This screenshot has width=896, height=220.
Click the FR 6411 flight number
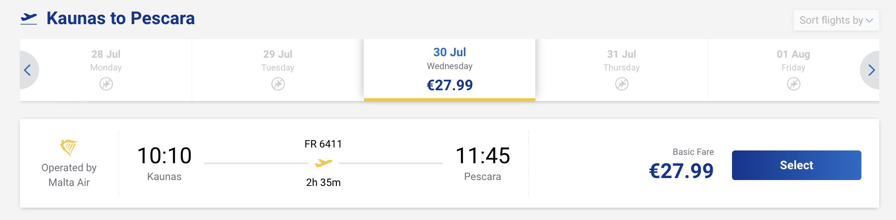pyautogui.click(x=324, y=144)
